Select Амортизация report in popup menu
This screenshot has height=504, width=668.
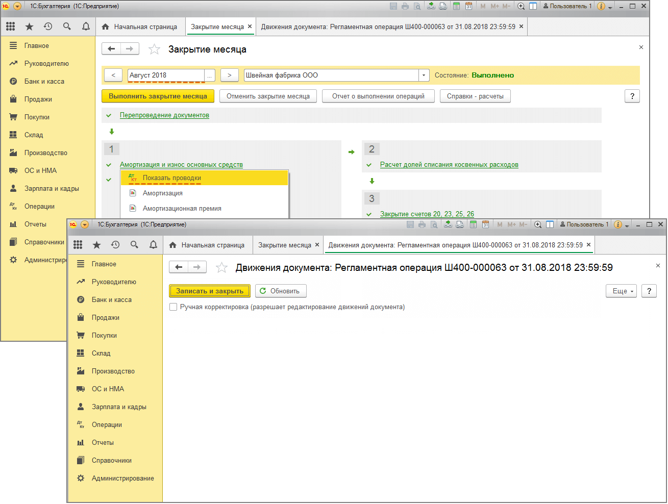pos(205,193)
